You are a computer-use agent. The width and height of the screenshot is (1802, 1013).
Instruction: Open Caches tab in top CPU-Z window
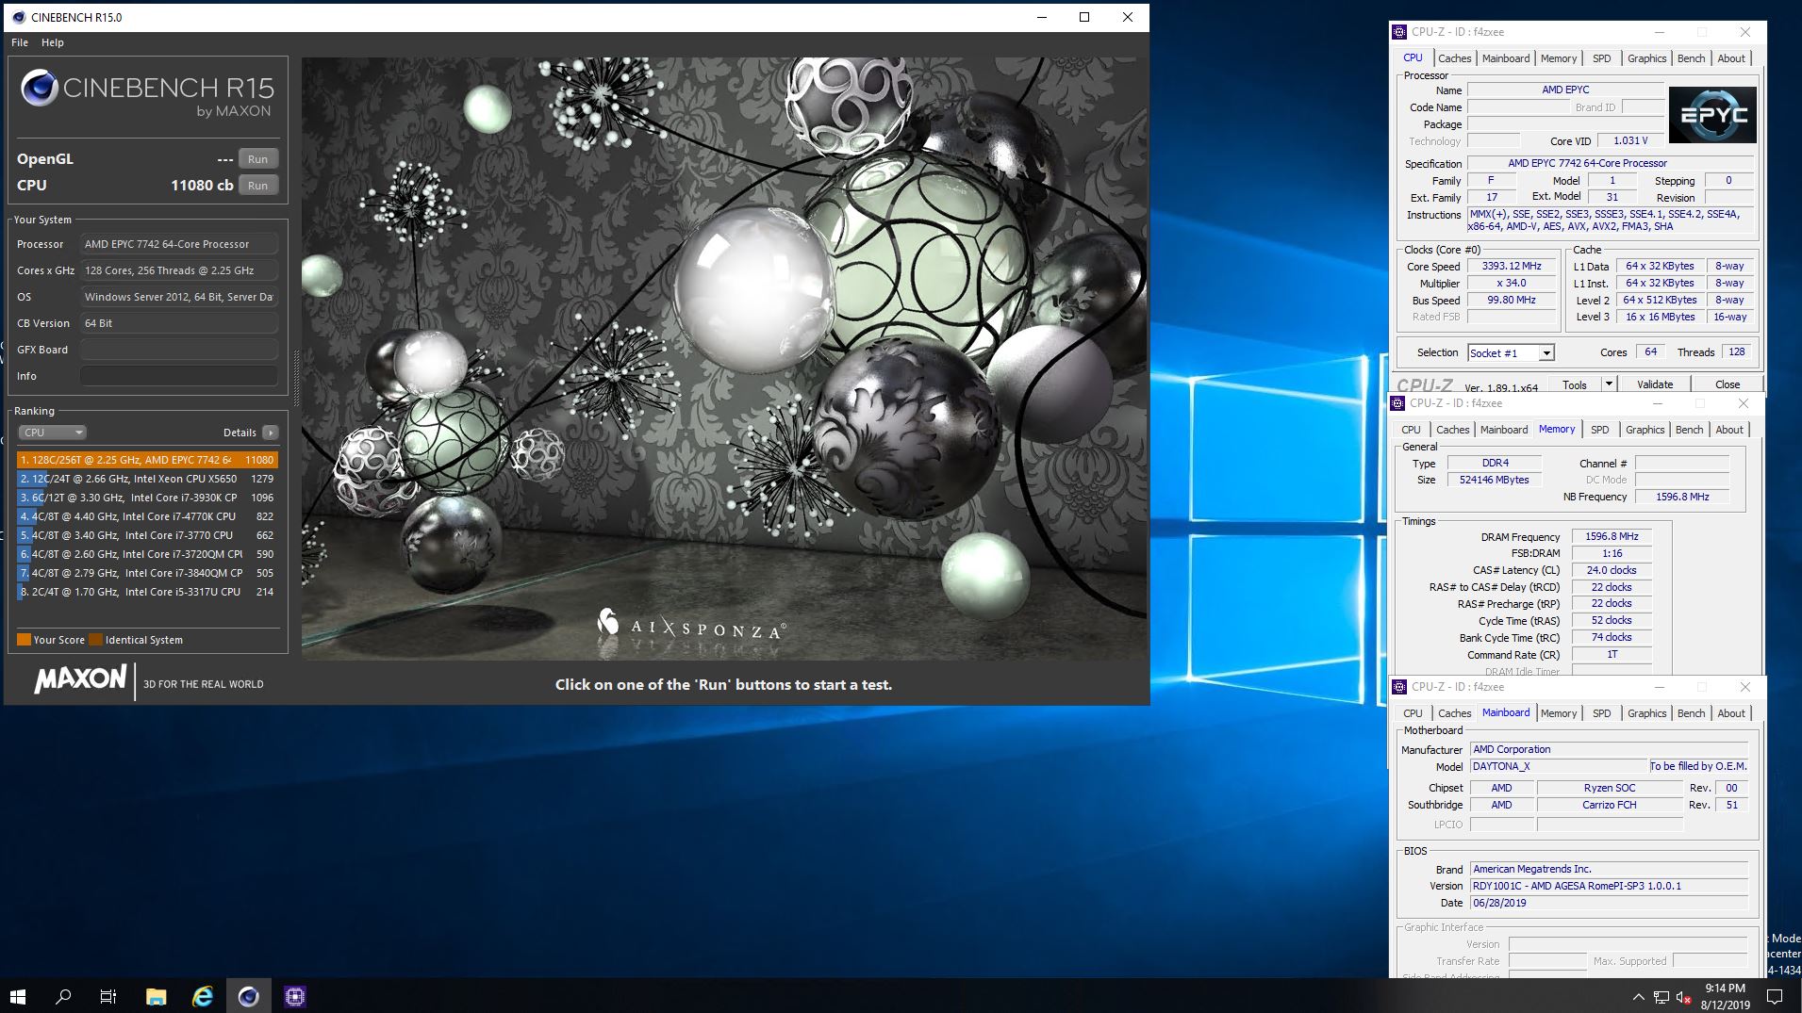coord(1454,58)
